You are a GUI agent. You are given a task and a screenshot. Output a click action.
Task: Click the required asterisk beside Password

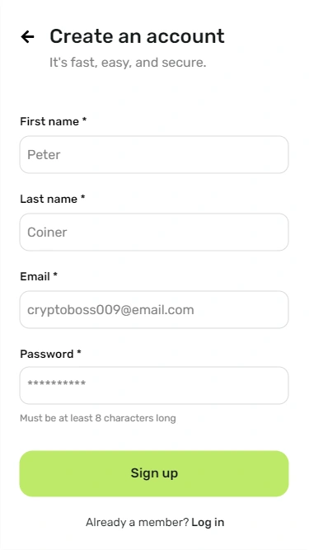tap(79, 352)
